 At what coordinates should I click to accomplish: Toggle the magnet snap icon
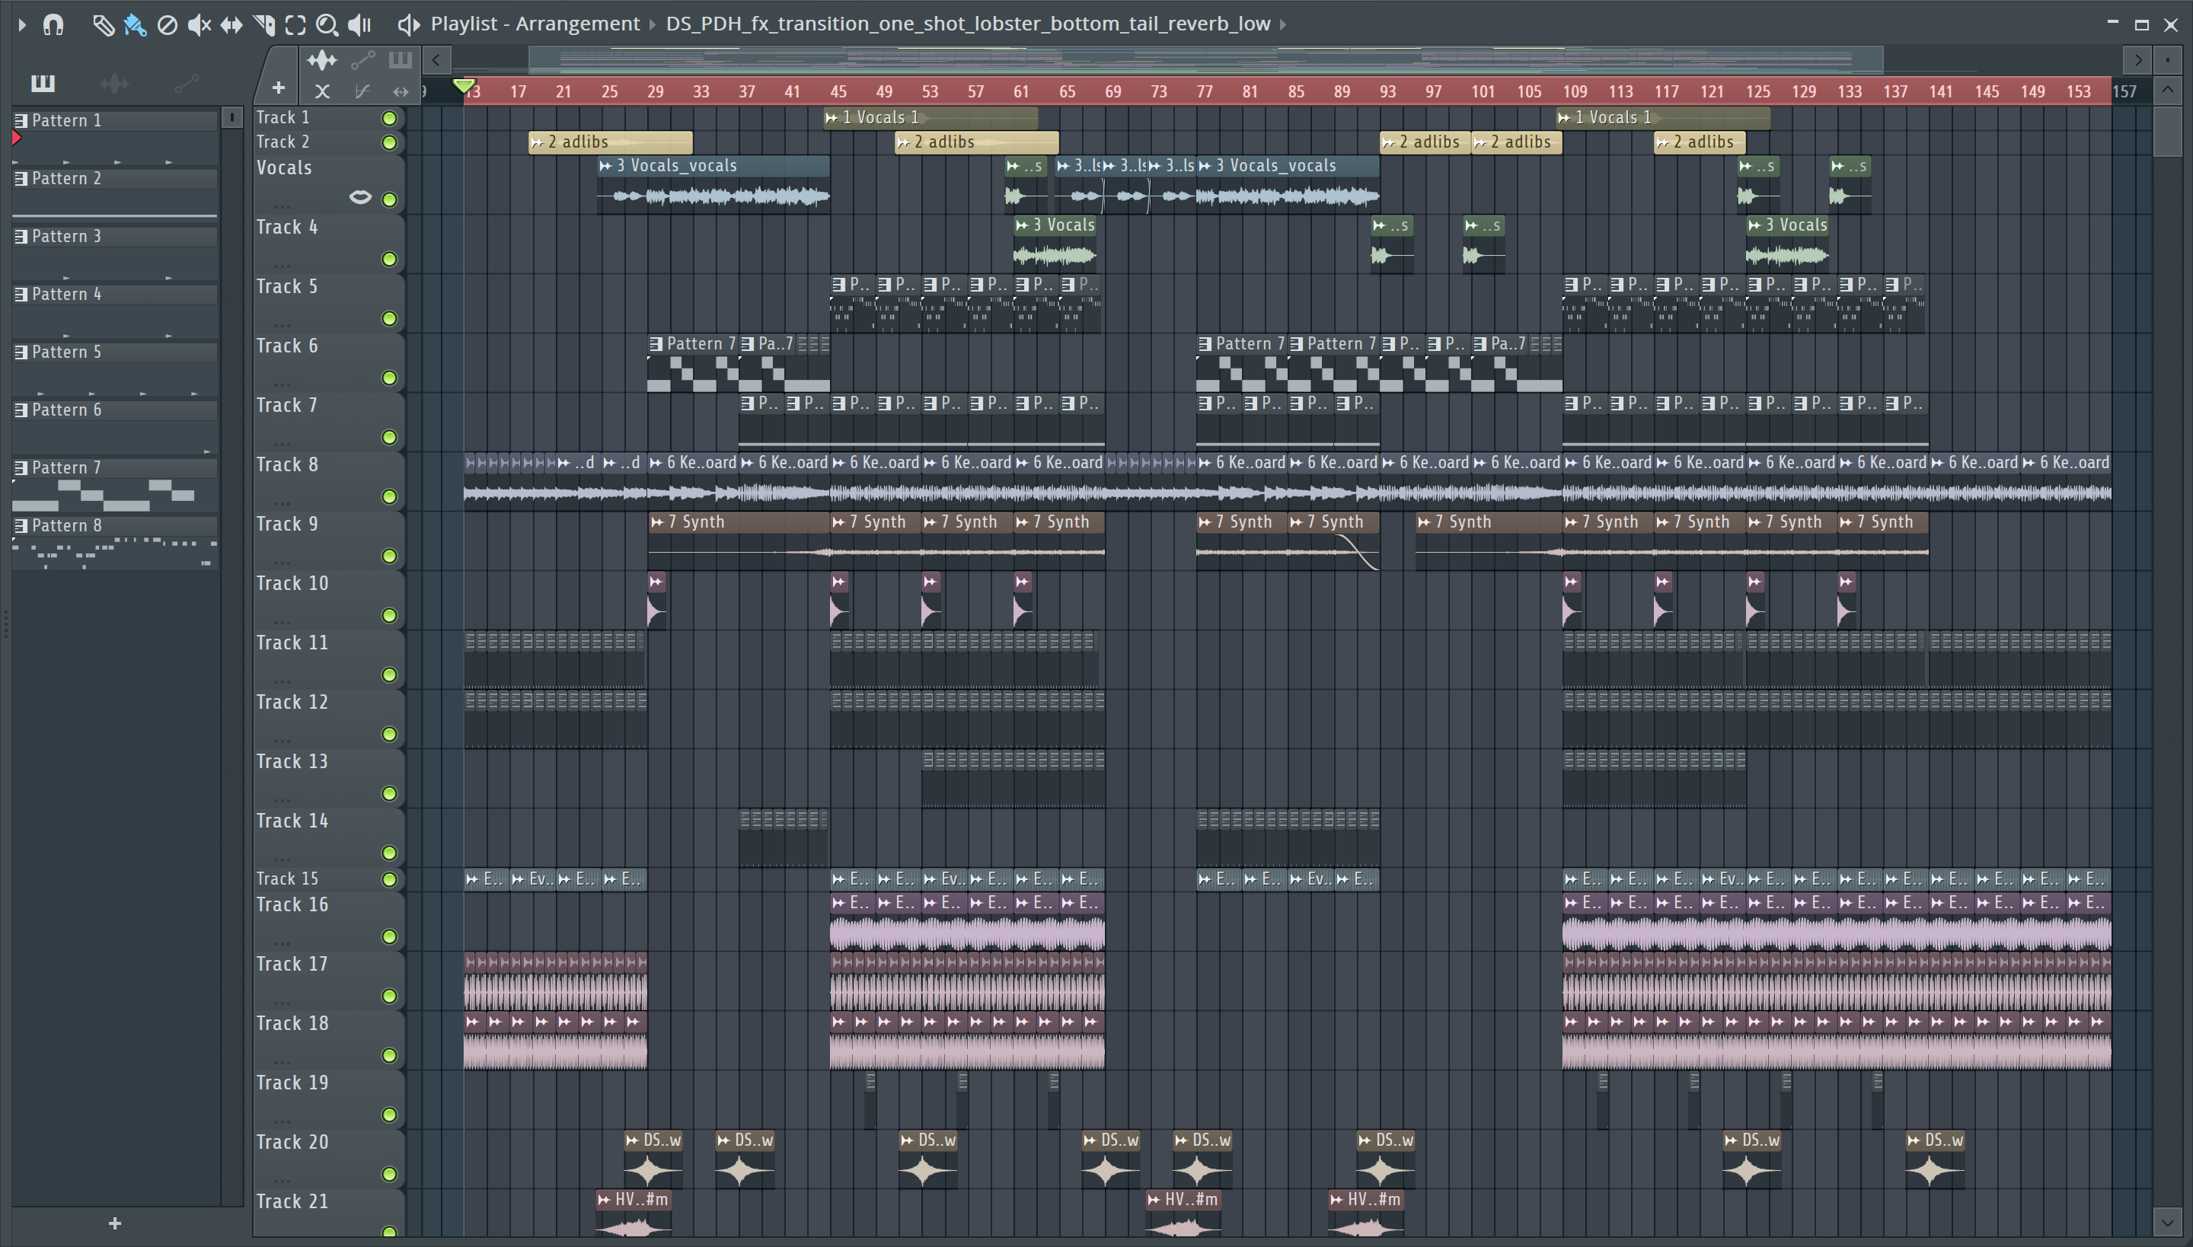coord(53,25)
